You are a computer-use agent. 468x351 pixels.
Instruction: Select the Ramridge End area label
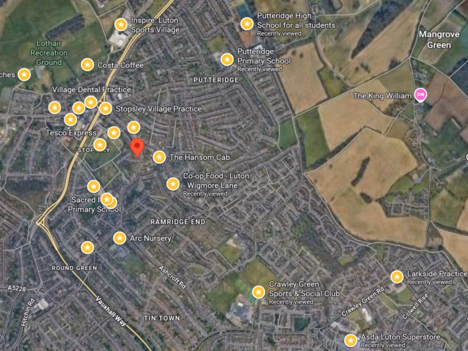tap(178, 222)
